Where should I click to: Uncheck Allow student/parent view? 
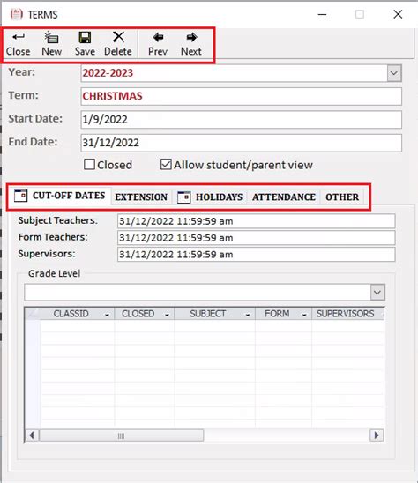pos(166,165)
